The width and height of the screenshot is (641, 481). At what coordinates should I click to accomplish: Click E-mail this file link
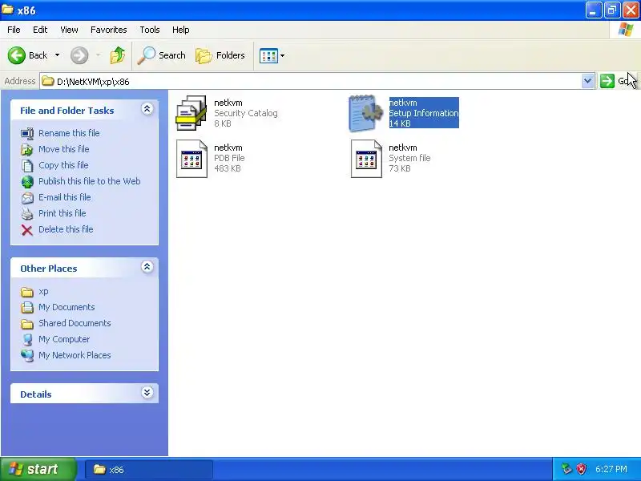[65, 197]
